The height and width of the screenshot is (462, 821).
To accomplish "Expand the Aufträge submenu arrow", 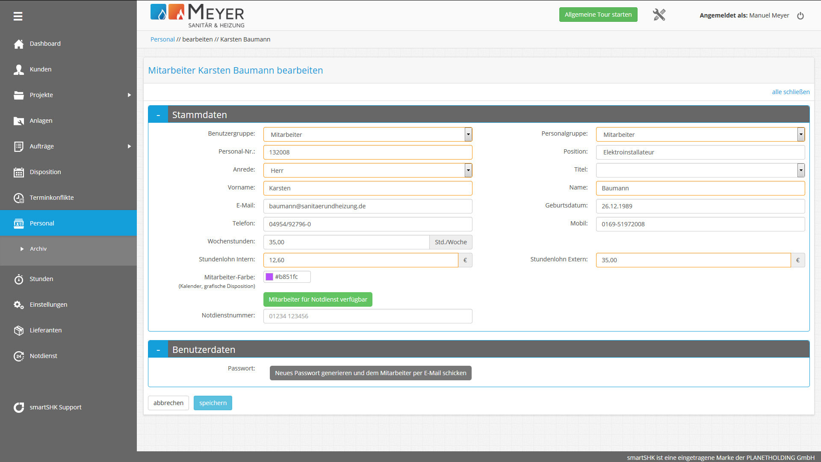I will 129,146.
